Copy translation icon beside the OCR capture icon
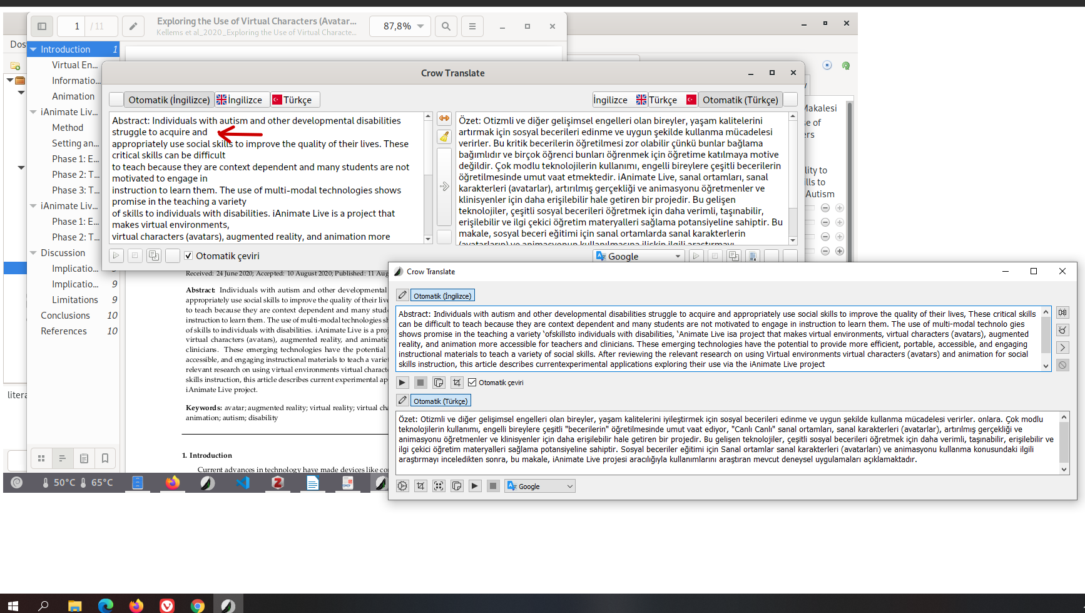1085x613 pixels. tap(457, 486)
